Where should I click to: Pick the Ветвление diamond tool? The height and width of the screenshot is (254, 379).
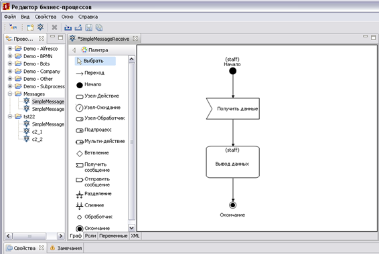coord(92,153)
